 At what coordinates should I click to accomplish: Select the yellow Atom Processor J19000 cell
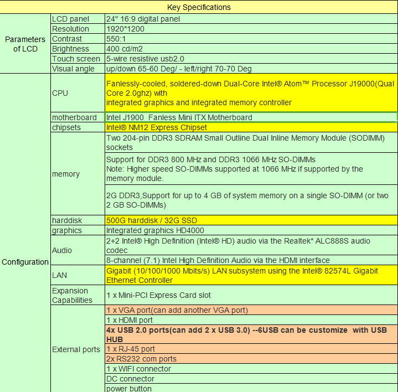pos(251,93)
